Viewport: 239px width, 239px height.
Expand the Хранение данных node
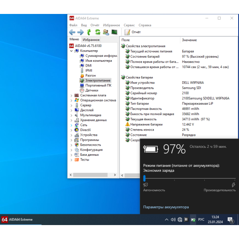71,120
